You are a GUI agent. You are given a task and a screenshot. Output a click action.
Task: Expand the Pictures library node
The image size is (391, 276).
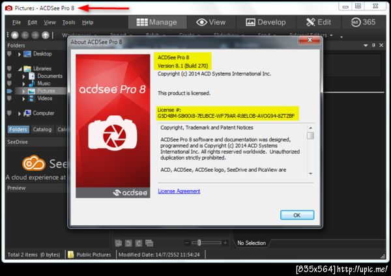(23, 91)
